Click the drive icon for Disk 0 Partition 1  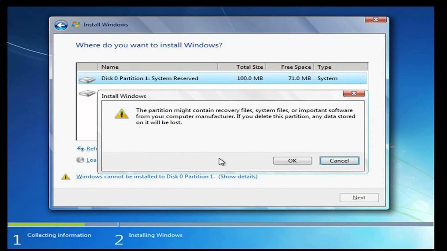tap(87, 79)
